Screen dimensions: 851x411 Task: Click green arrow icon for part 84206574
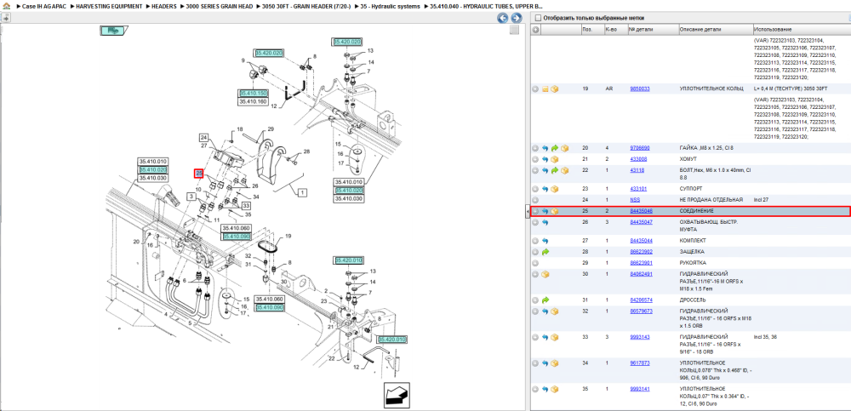tap(545, 300)
